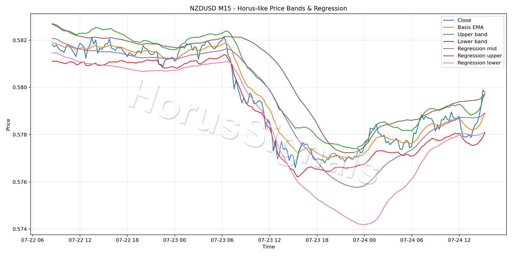Click the blue Close line swatch in legend
512x256 pixels.
tap(449, 20)
